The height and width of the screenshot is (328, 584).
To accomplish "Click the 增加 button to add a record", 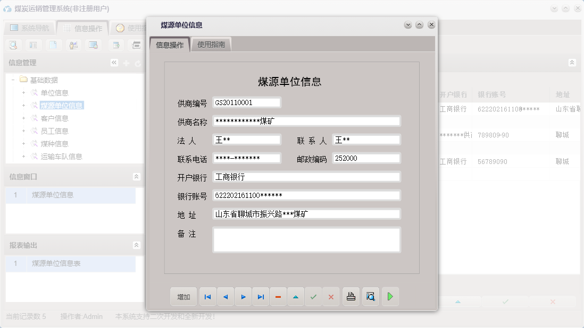I will pyautogui.click(x=183, y=297).
